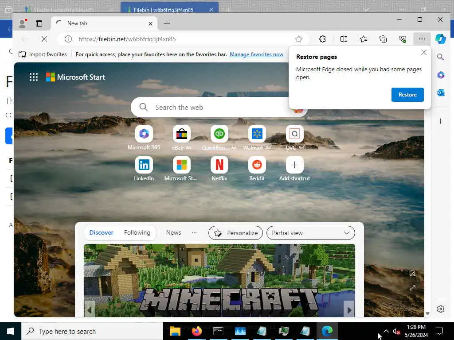The height and width of the screenshot is (340, 454).
Task: Open Manage favorites now link
Action: coord(256,54)
